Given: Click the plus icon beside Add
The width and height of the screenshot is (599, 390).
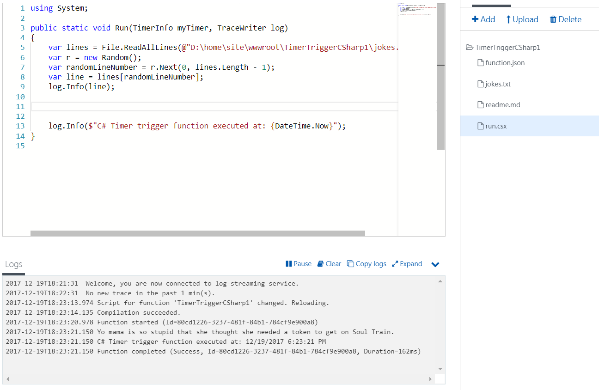Looking at the screenshot, I should 475,19.
